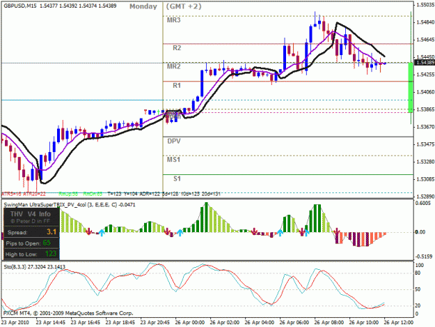Click the '26 Apr 06:00' time axis label
Viewport: 435px width, 327px height.
294,323
